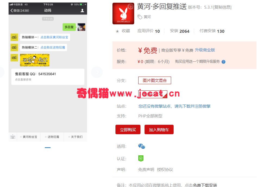Click the profile icon in the chat header

tap(82, 11)
